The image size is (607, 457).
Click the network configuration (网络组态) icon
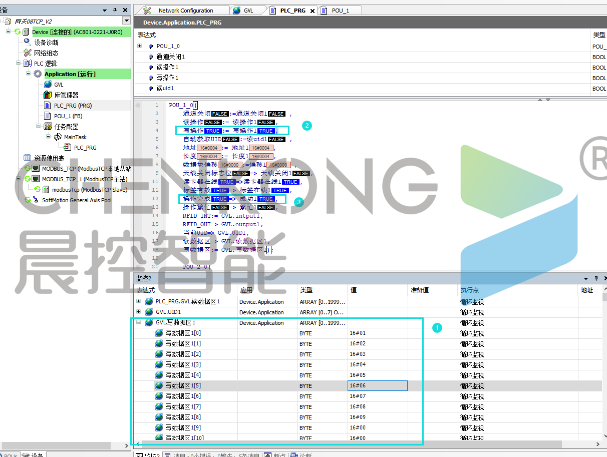28,53
